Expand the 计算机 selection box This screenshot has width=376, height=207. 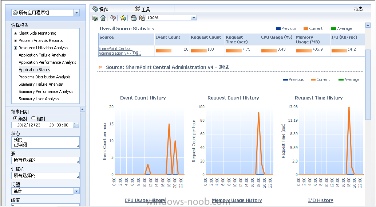click(x=78, y=177)
